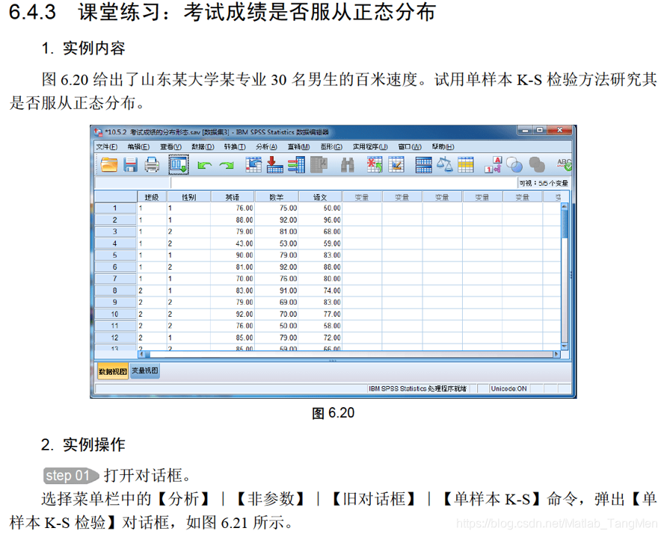
Task: Click the IBM SPSS Statistics 处理程序就绪 status
Action: pos(417,388)
